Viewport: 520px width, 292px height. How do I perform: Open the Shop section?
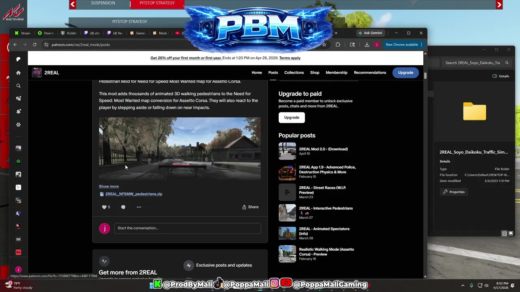coord(315,73)
